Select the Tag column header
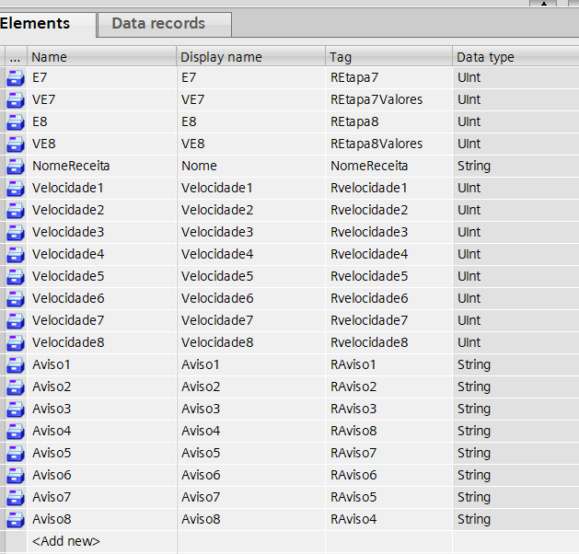This screenshot has height=554, width=579. [387, 57]
